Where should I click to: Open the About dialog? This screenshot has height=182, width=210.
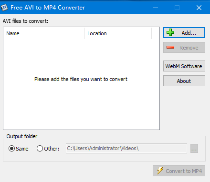click(x=184, y=81)
